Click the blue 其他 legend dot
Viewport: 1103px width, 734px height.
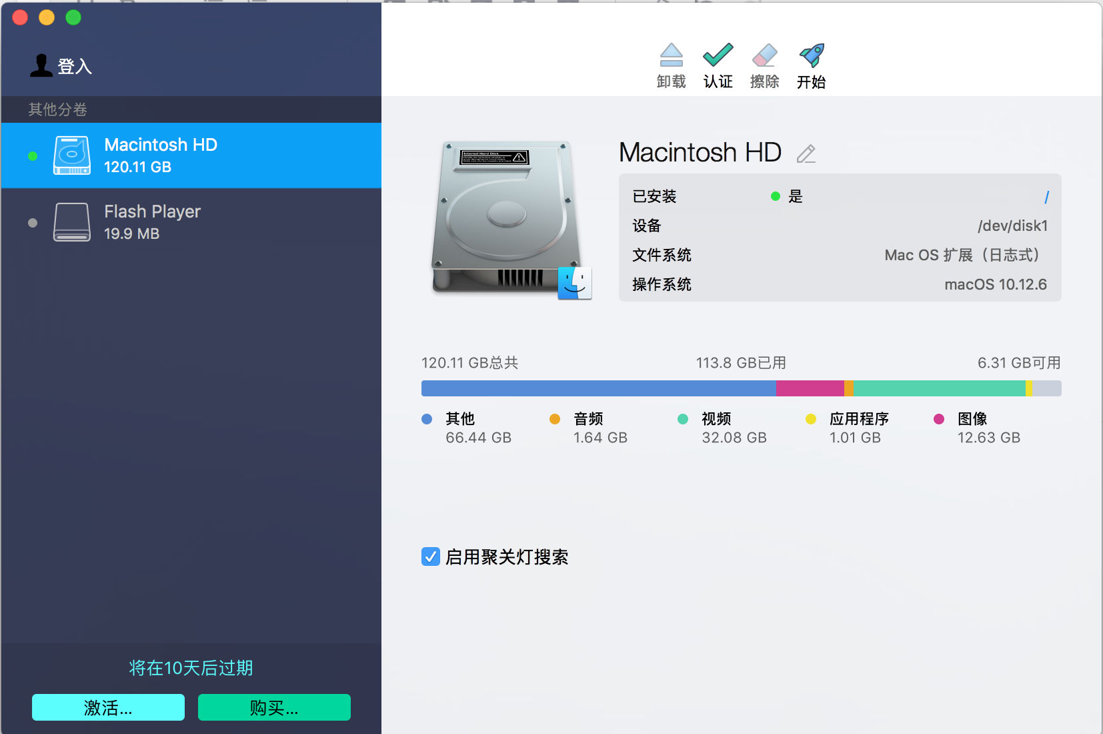(x=427, y=419)
